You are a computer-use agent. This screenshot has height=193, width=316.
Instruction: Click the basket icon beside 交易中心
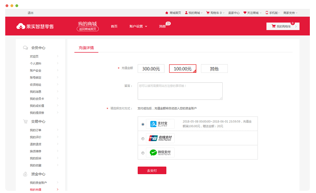[25, 121]
